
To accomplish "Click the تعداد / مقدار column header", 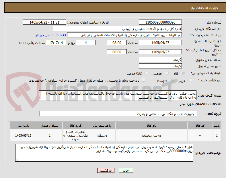I will pos(50,126).
